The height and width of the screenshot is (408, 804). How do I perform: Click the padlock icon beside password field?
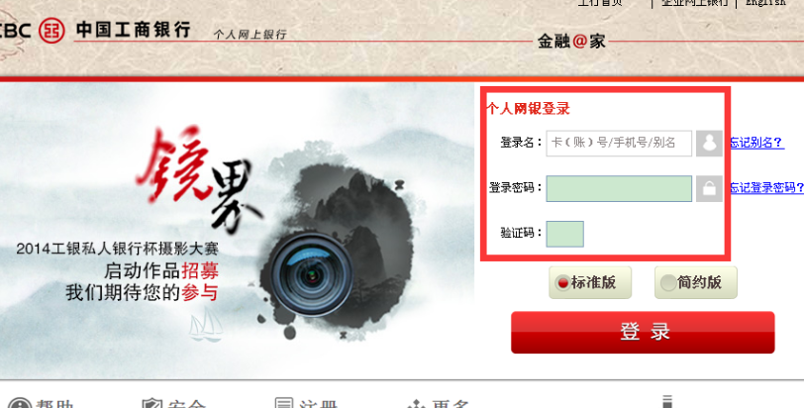pos(709,188)
